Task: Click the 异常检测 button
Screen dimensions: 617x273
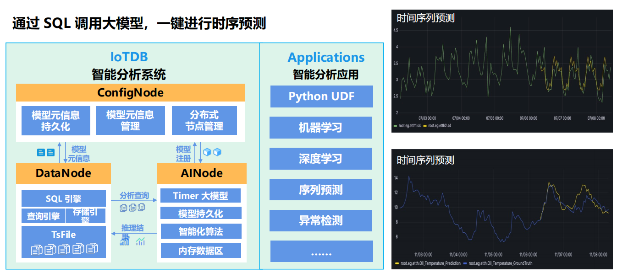Action: (x=321, y=220)
